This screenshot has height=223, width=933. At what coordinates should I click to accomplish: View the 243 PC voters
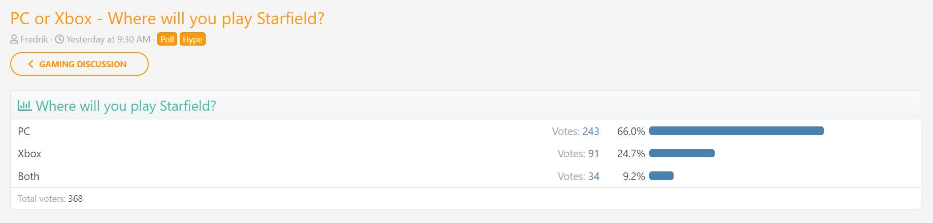click(x=591, y=131)
